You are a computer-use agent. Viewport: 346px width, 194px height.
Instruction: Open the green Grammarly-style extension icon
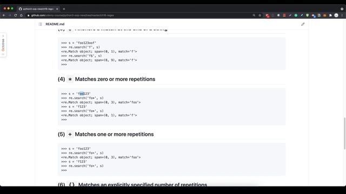click(296, 16)
